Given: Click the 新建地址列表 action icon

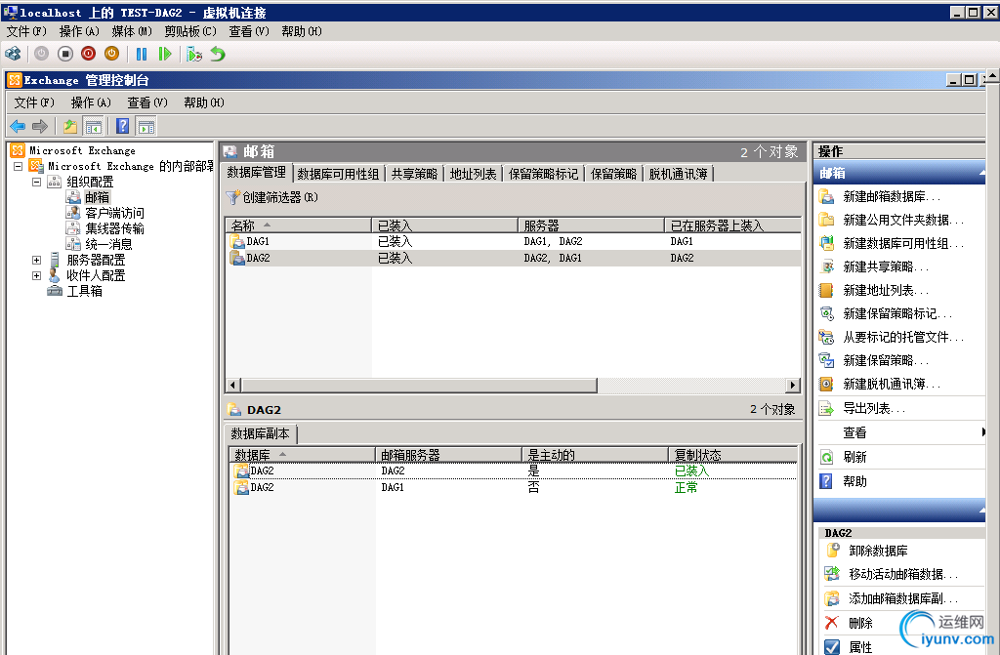Looking at the screenshot, I should pos(826,290).
